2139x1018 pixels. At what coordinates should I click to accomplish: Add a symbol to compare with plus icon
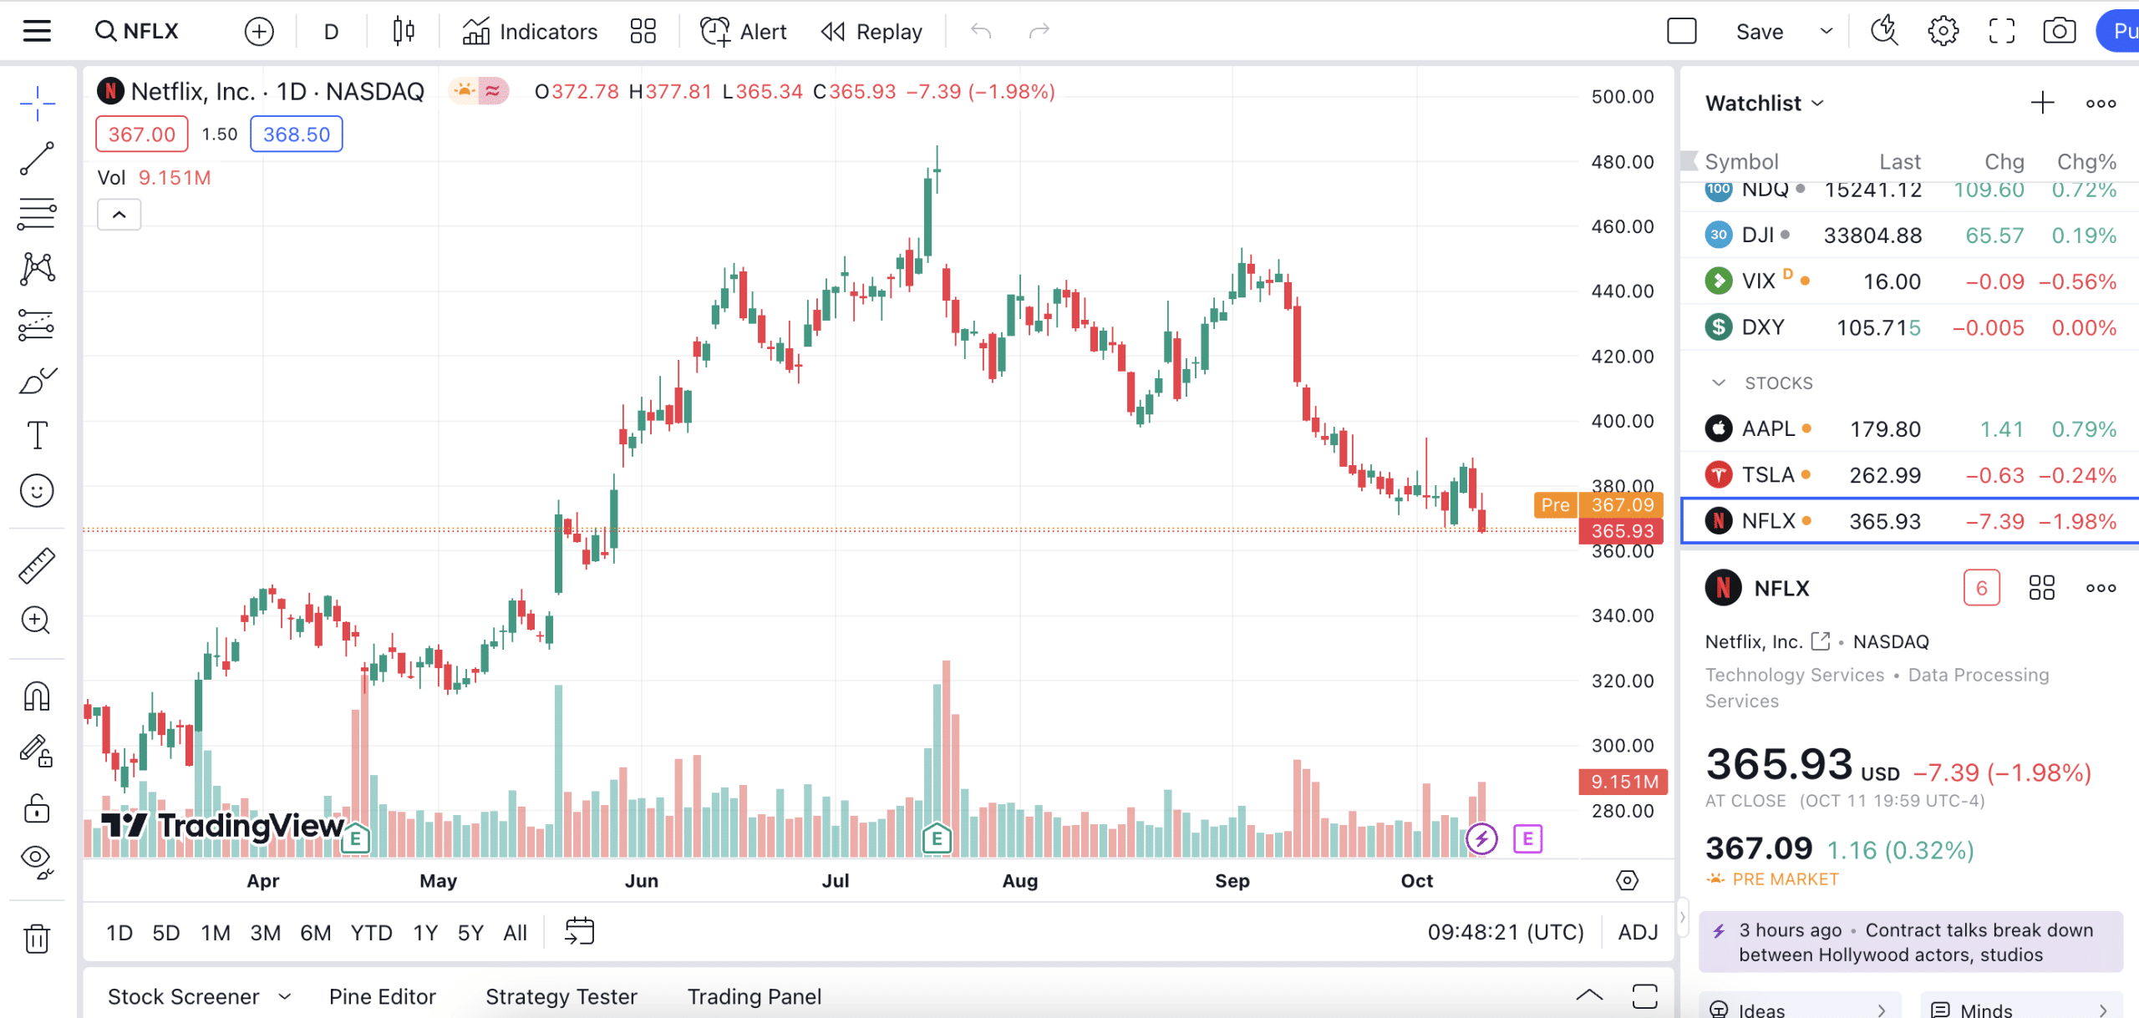[x=259, y=32]
